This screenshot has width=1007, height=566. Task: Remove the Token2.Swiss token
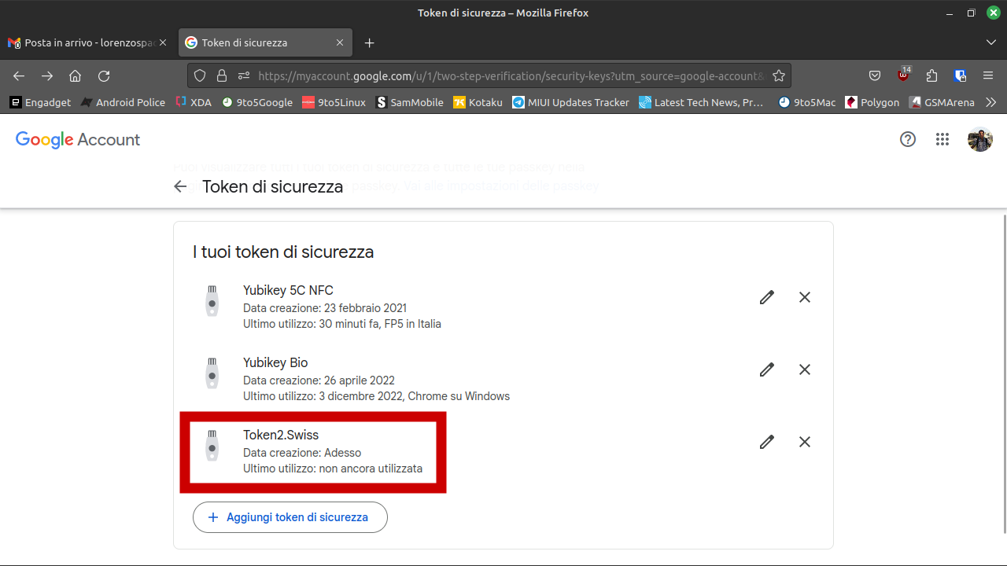[805, 442]
